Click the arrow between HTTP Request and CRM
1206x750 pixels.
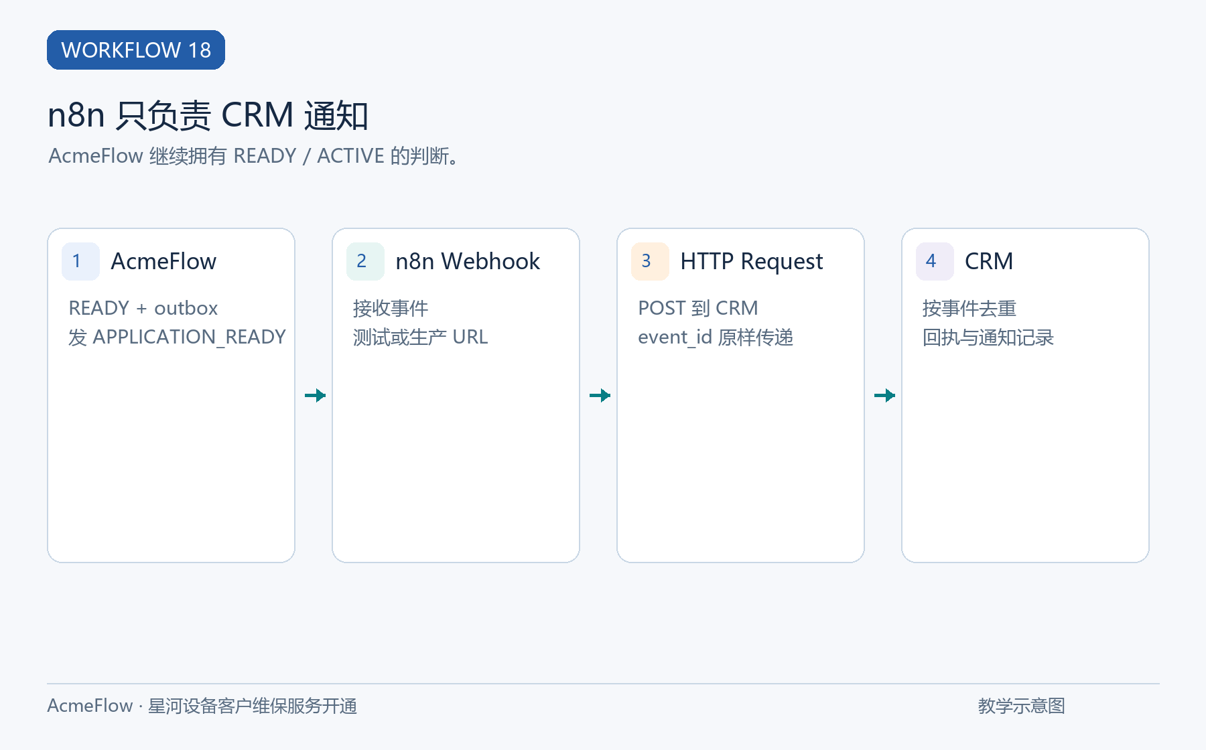pyautogui.click(x=884, y=395)
